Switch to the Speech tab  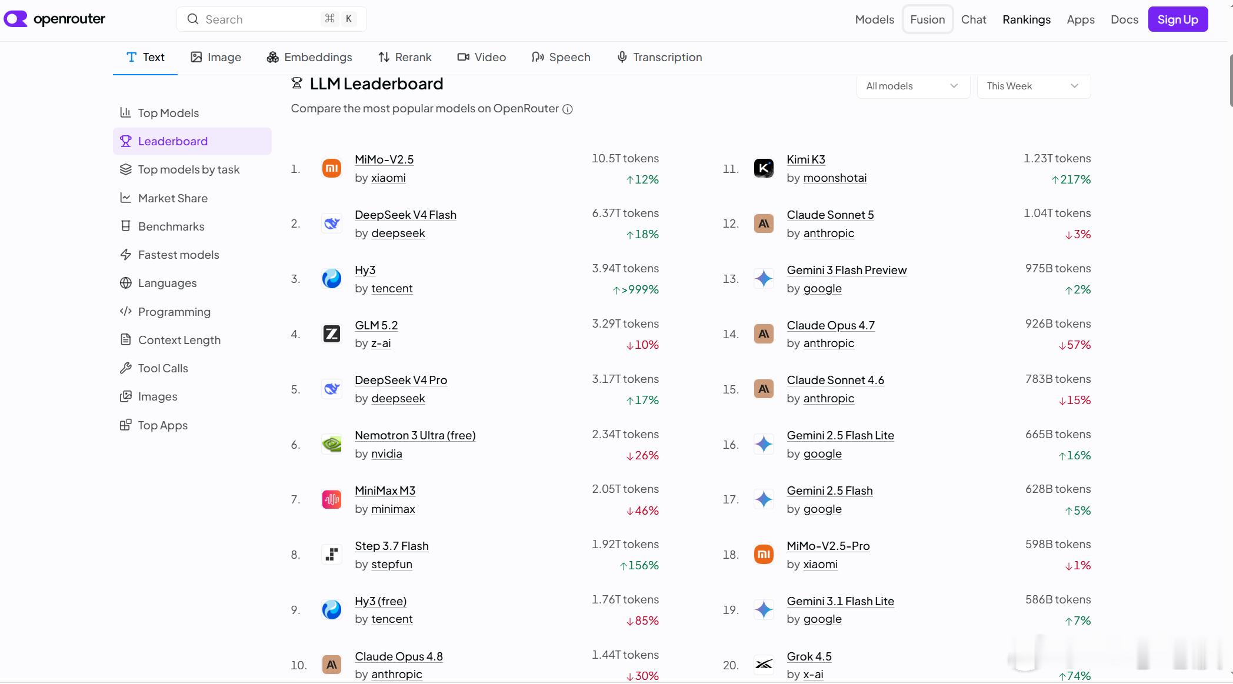[561, 57]
